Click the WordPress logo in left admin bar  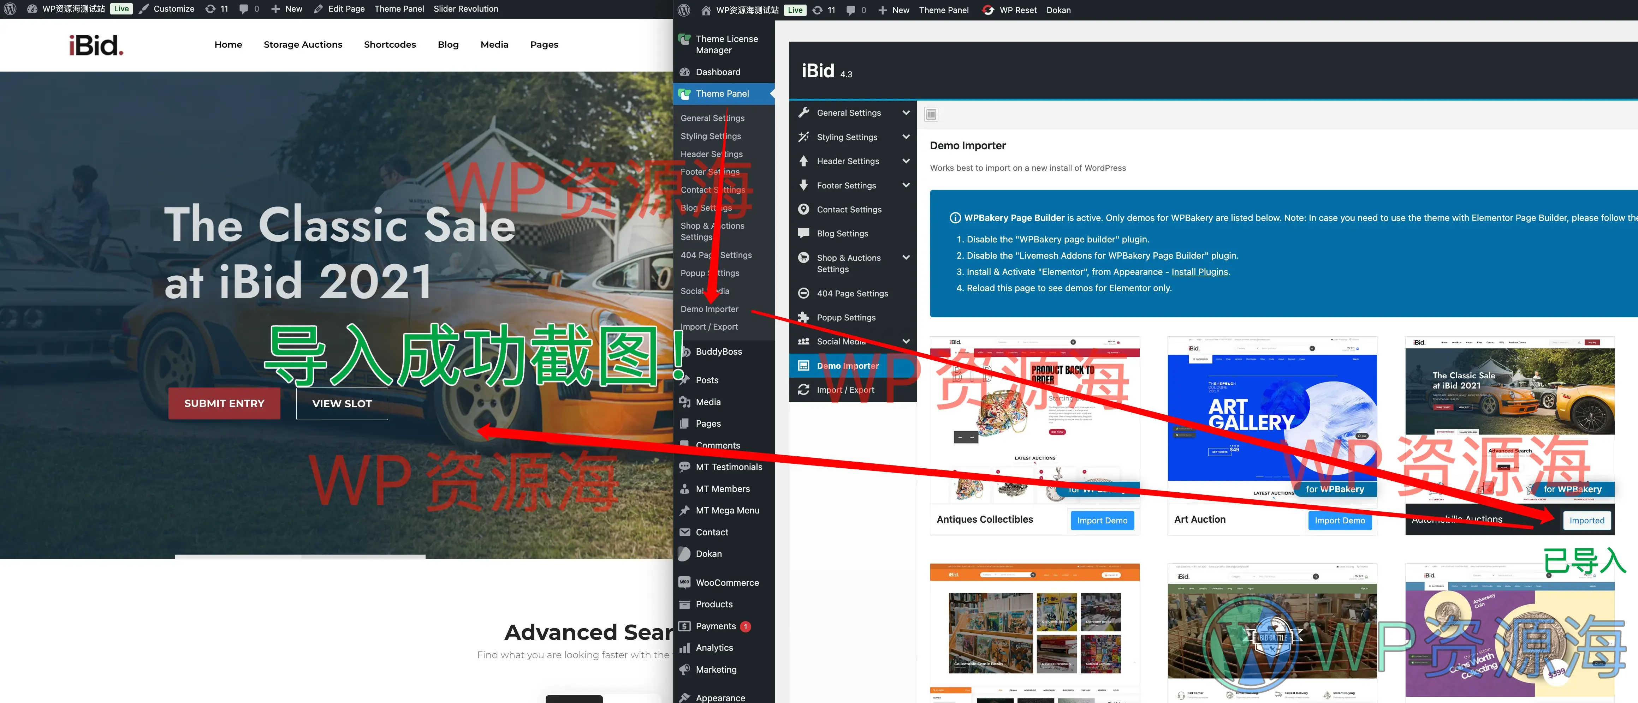10,9
